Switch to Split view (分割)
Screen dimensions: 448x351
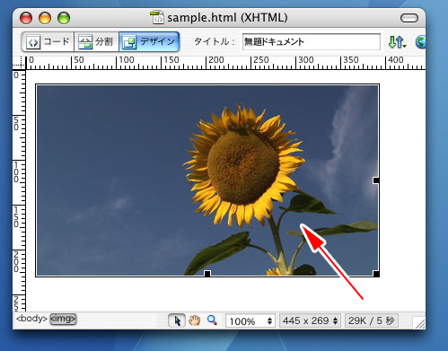[x=96, y=41]
